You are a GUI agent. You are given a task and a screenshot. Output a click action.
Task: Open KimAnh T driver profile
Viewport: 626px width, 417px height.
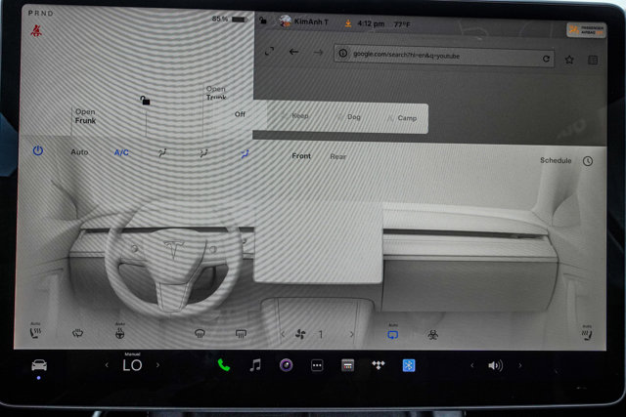coord(304,21)
